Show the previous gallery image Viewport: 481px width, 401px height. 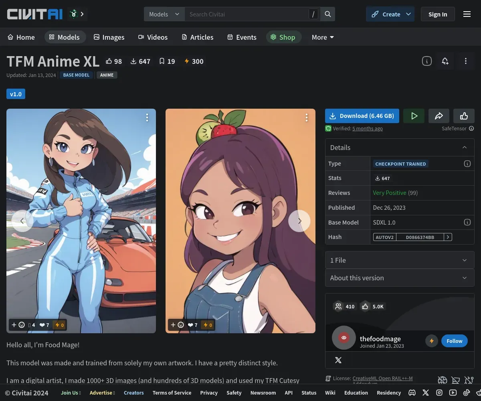coord(22,221)
